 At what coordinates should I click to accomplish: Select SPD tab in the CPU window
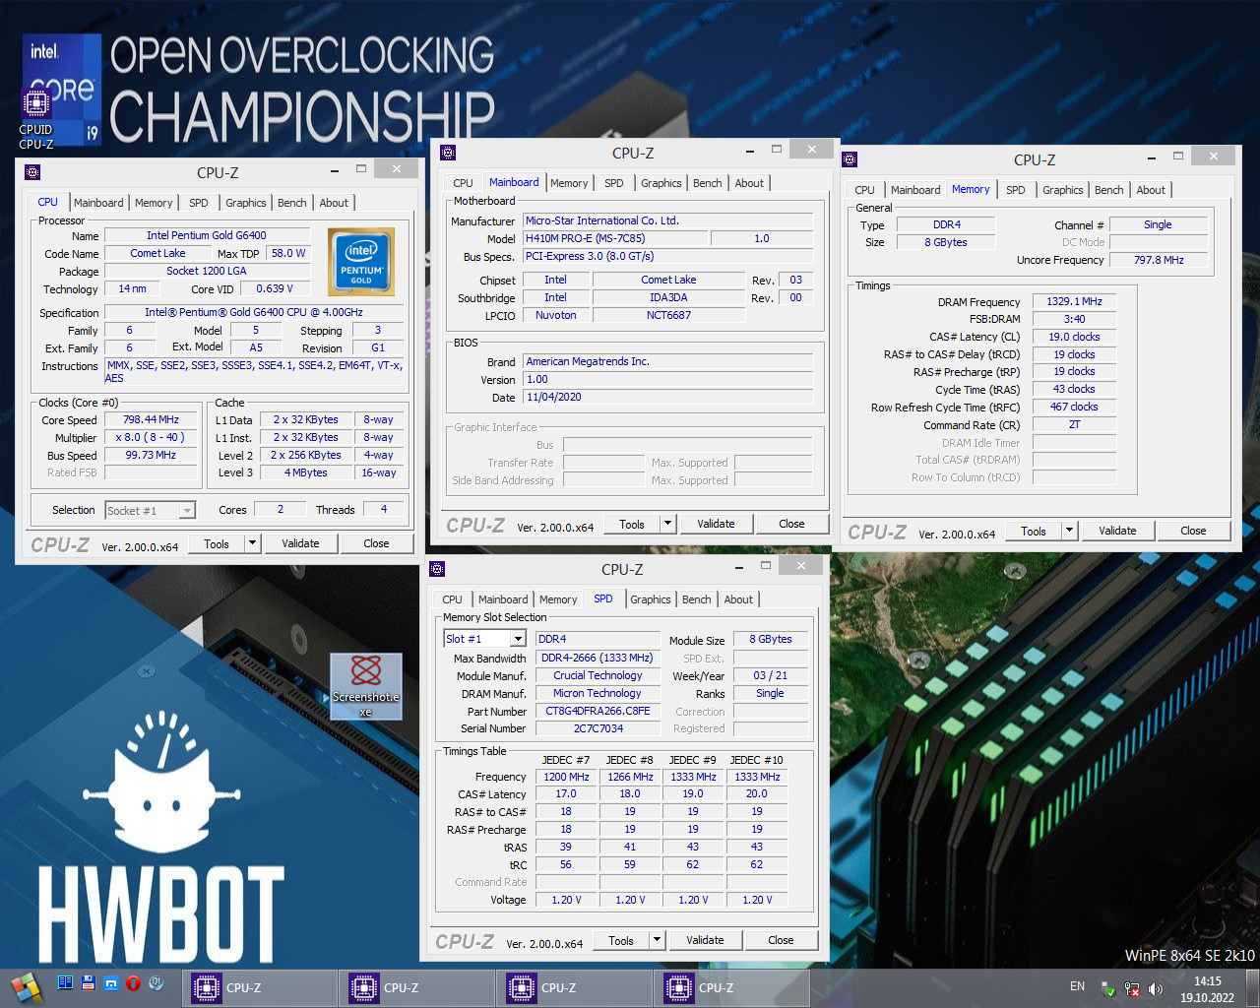coord(198,203)
